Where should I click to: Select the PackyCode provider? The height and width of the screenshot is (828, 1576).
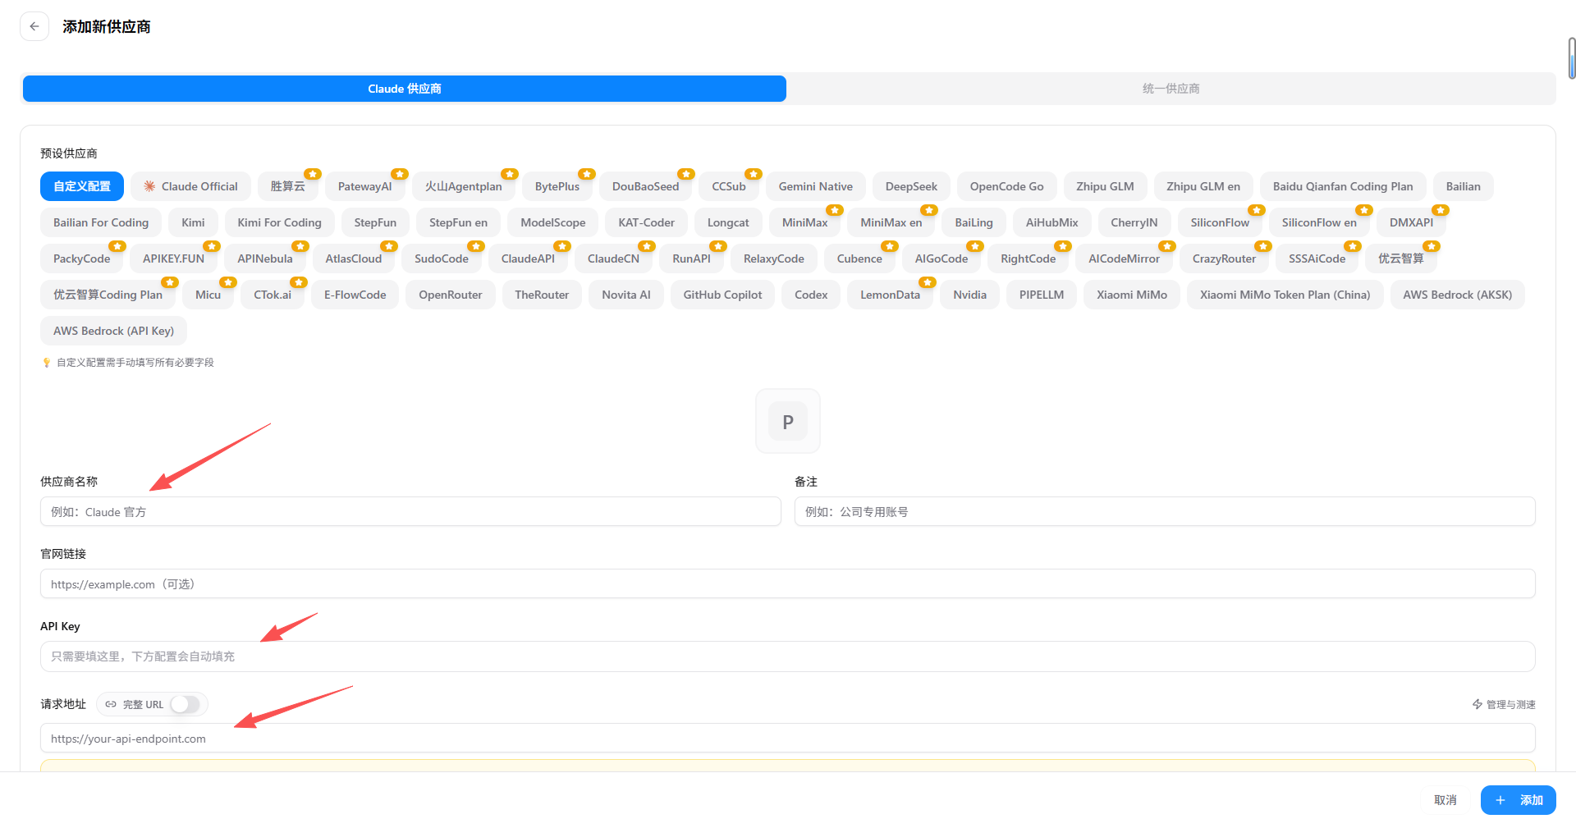[82, 258]
